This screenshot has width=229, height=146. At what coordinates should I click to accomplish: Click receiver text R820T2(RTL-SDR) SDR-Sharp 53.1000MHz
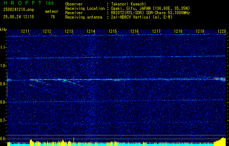click(150, 13)
